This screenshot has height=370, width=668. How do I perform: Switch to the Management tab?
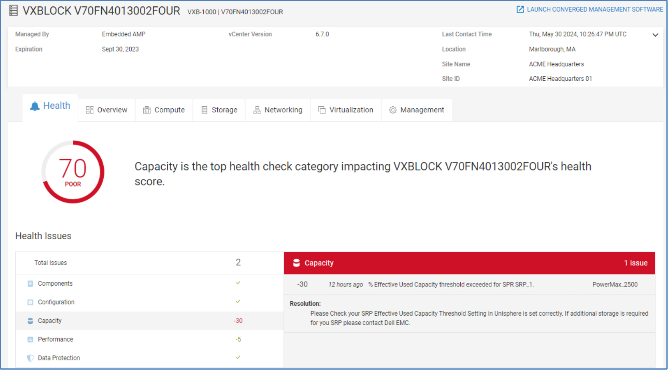point(417,110)
